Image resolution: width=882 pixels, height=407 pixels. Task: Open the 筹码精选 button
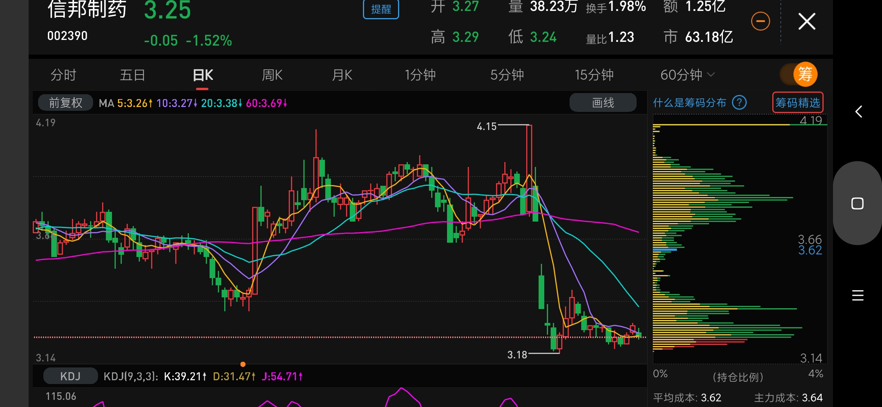(x=798, y=103)
